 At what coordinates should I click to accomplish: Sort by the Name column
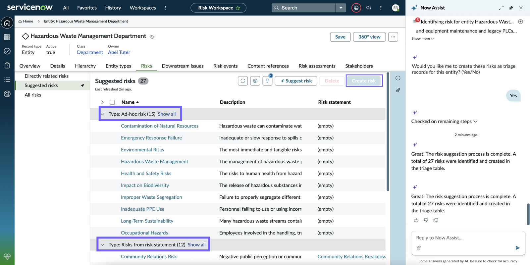[x=130, y=102]
